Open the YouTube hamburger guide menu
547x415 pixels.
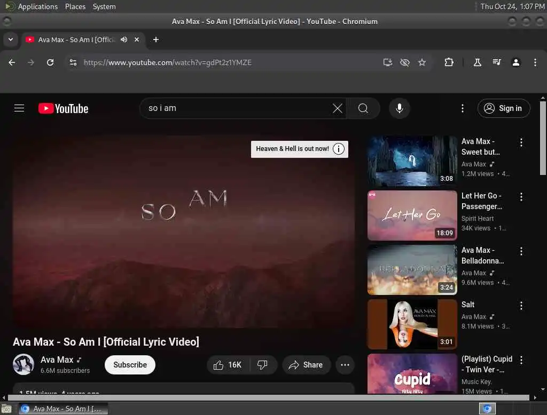click(x=19, y=108)
